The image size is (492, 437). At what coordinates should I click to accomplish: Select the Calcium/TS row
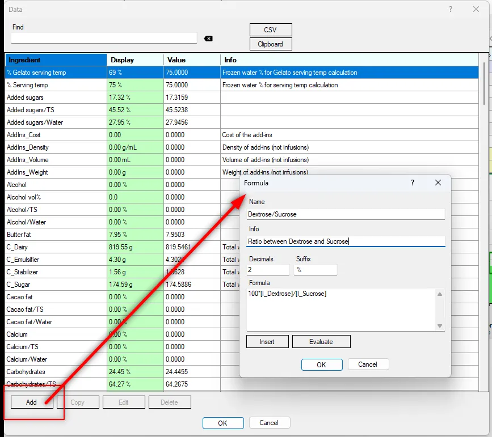(123, 347)
